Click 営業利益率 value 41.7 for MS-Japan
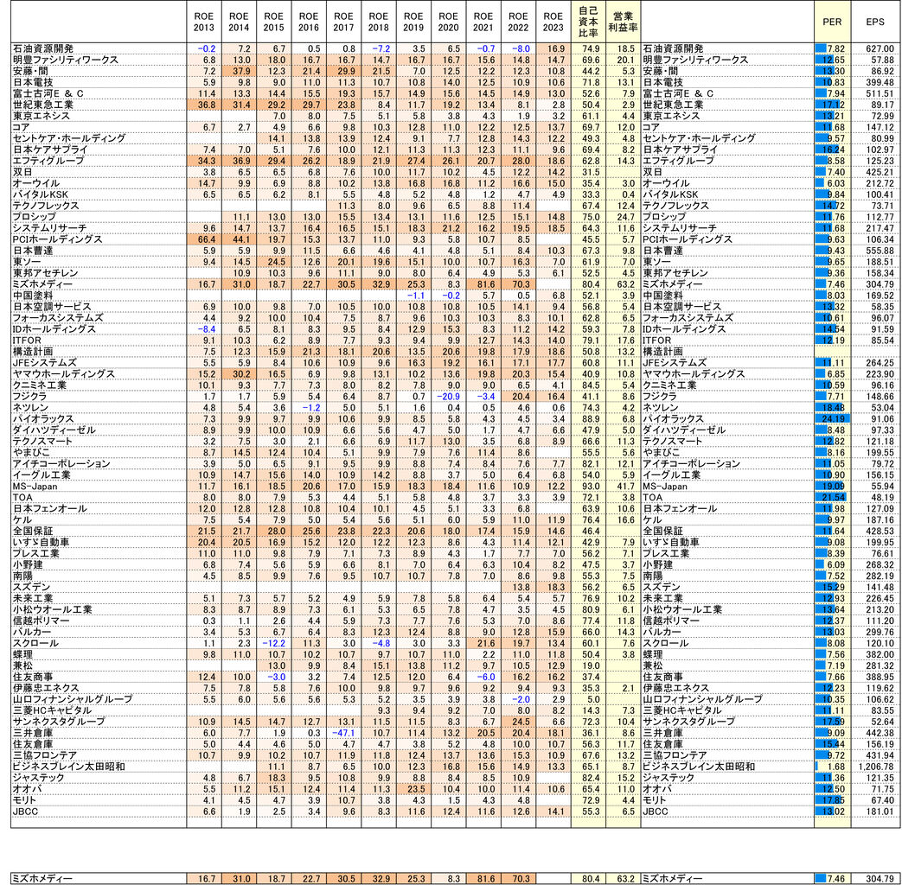 tap(625, 487)
